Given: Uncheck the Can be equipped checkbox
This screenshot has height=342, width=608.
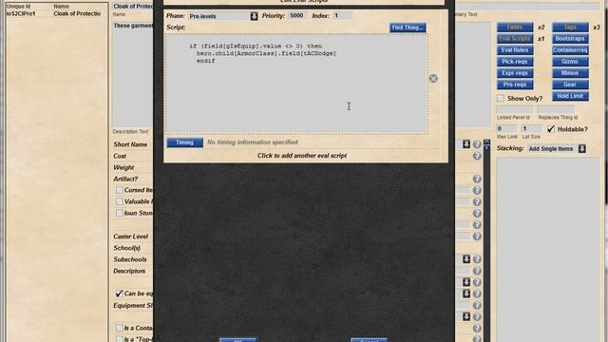Looking at the screenshot, I should pos(120,294).
